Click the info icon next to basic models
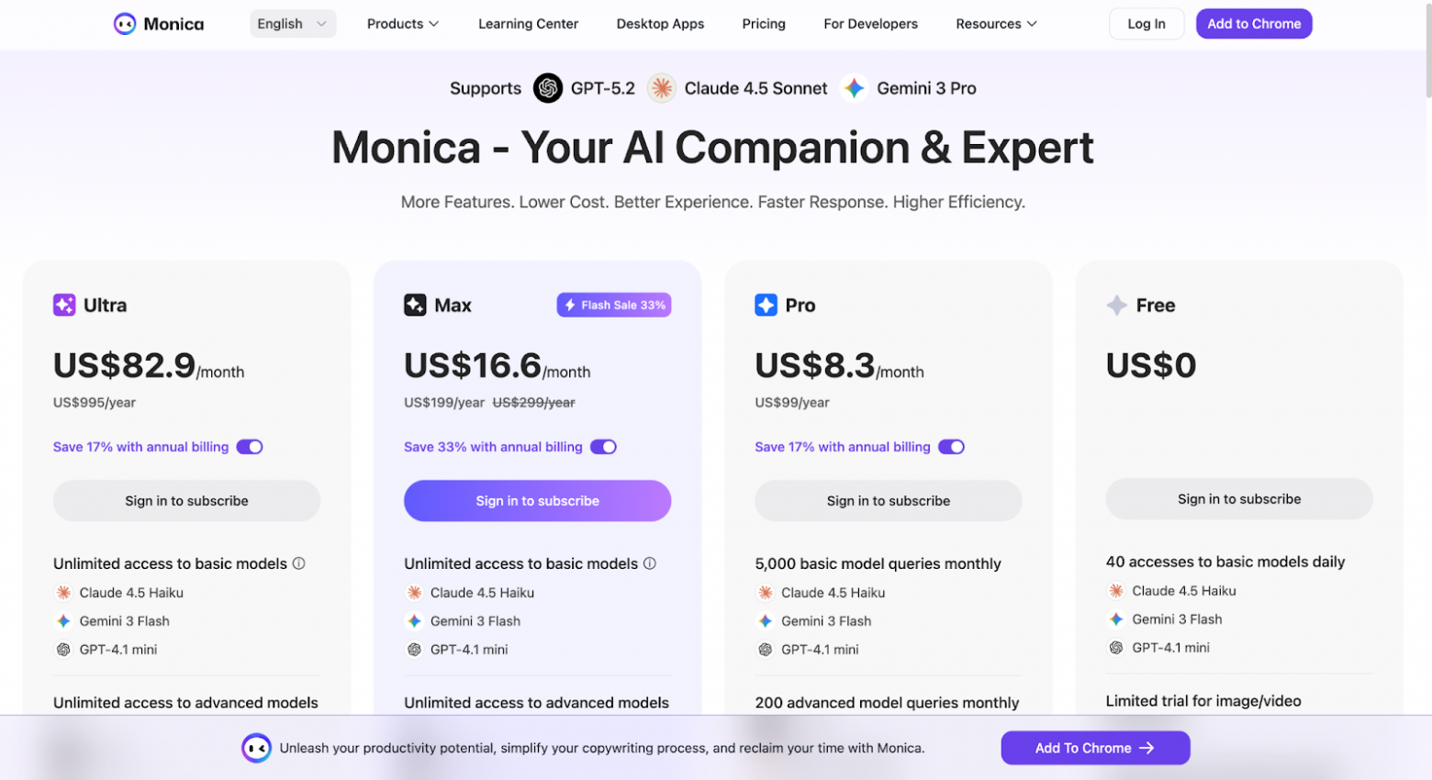The image size is (1432, 780). [299, 563]
